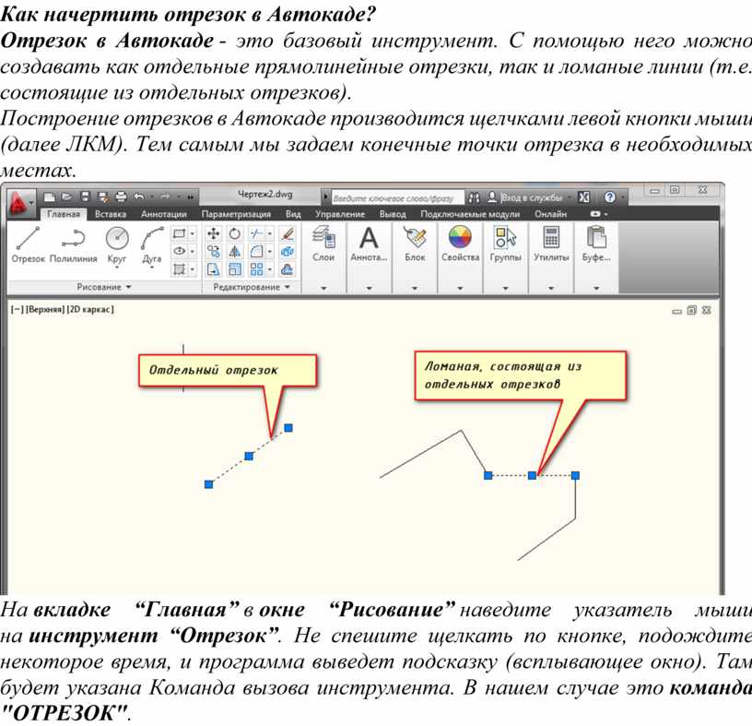Screen dimensions: 752x726
Task: Expand the Редактирование panel
Action: pyautogui.click(x=252, y=287)
